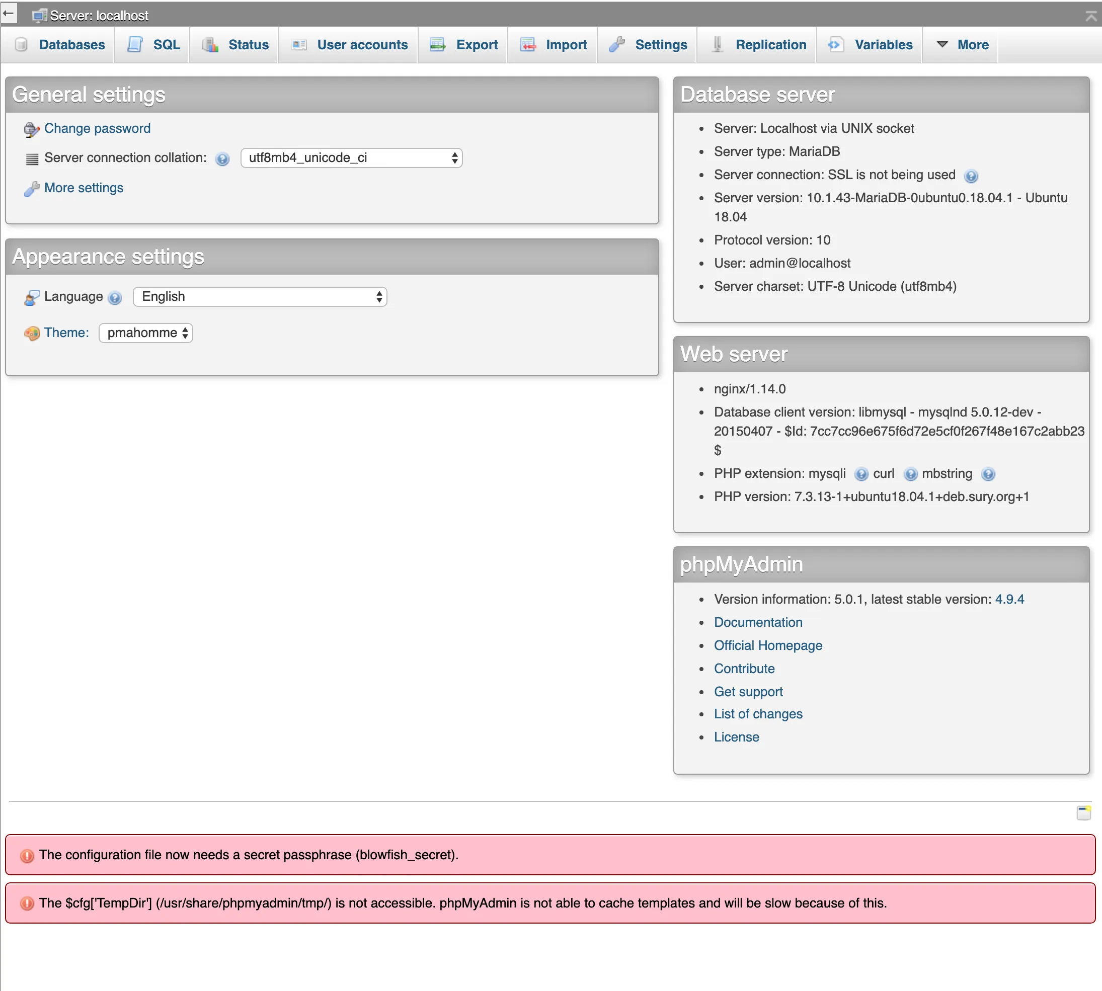
Task: Open the Replication tab
Action: [x=758, y=45]
